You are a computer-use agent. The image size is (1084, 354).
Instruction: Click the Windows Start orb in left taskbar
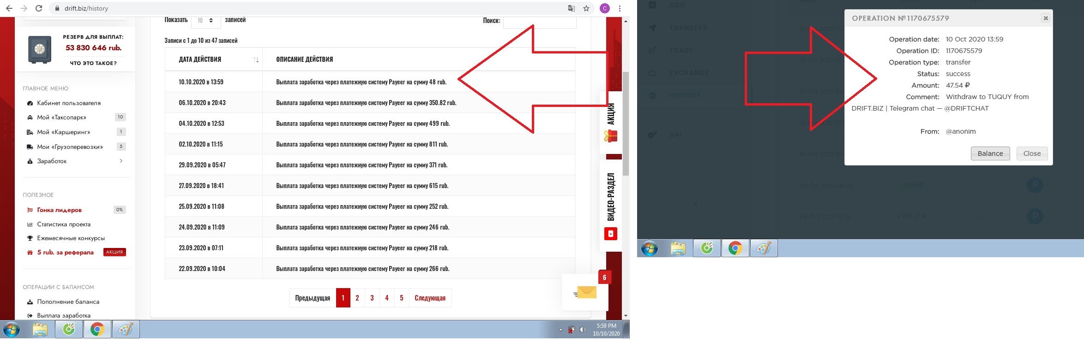(12, 330)
